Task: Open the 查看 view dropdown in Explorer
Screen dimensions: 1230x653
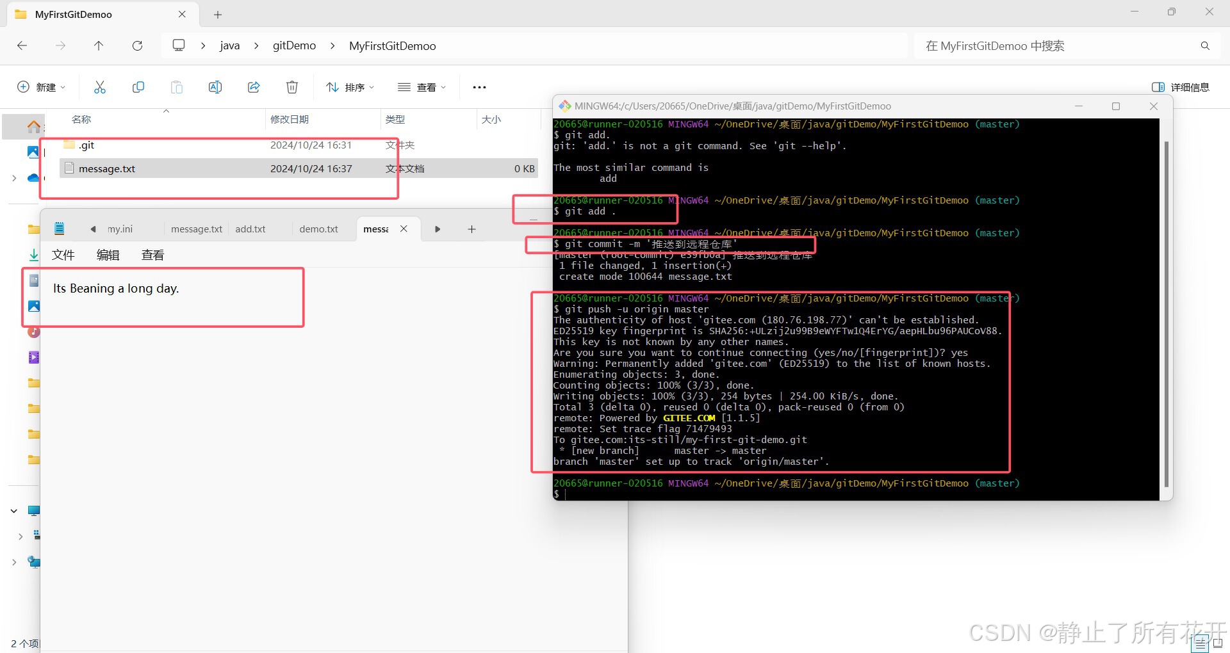Action: click(x=422, y=87)
